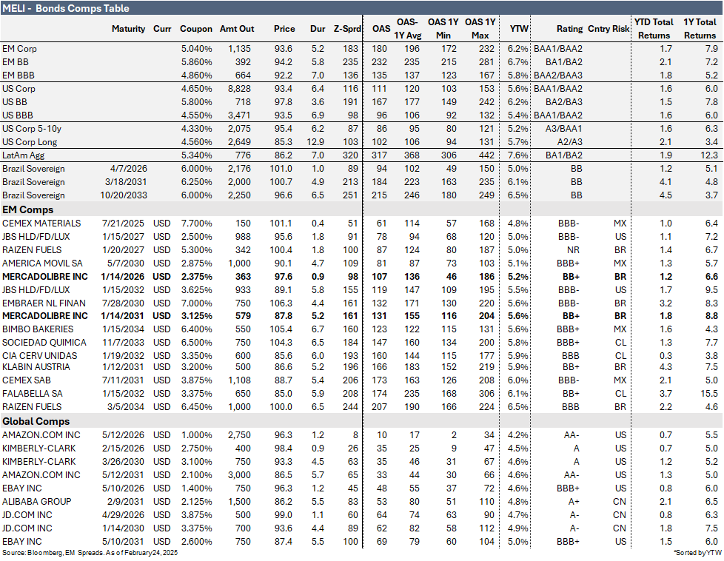This screenshot has height=561, width=724.
Task: Click the Amt Out column header
Action: click(237, 29)
